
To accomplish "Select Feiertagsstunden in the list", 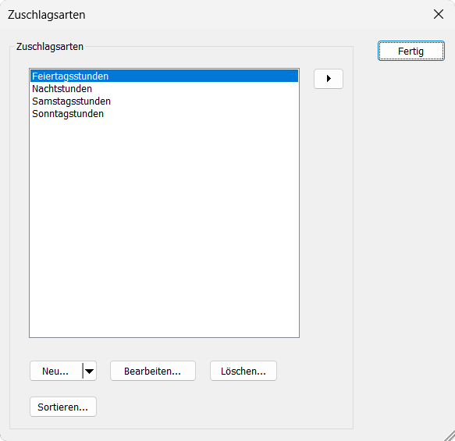I will coord(164,76).
